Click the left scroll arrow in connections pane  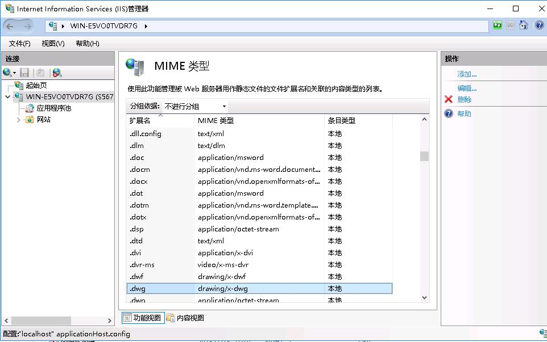pyautogui.click(x=6, y=320)
